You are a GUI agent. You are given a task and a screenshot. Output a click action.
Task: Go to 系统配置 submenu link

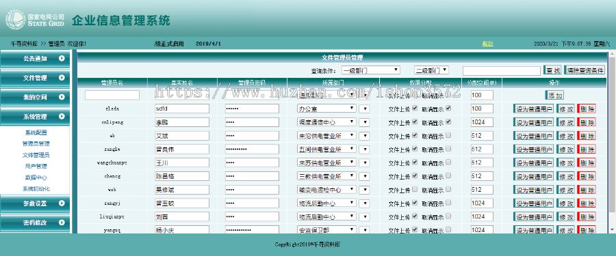pos(36,132)
